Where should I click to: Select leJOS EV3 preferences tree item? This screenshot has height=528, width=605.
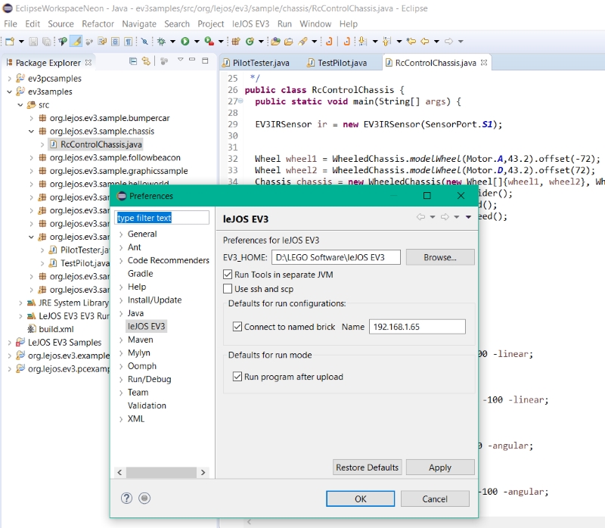click(146, 326)
